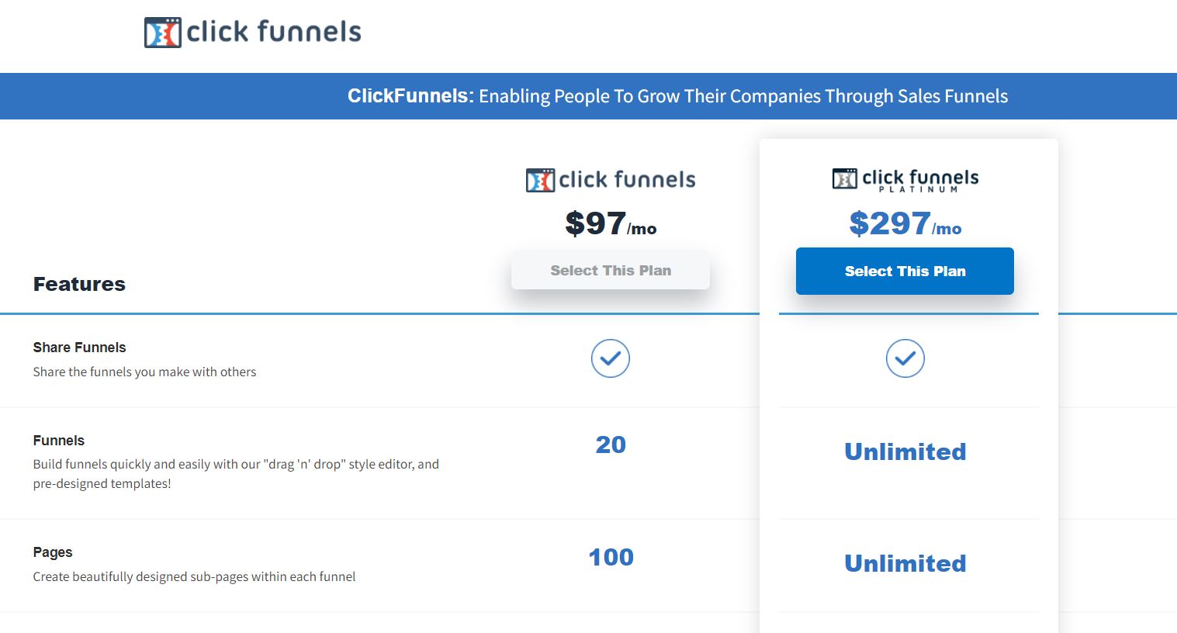Click Unlimited in the Pages row
The width and height of the screenshot is (1177, 633).
click(905, 563)
